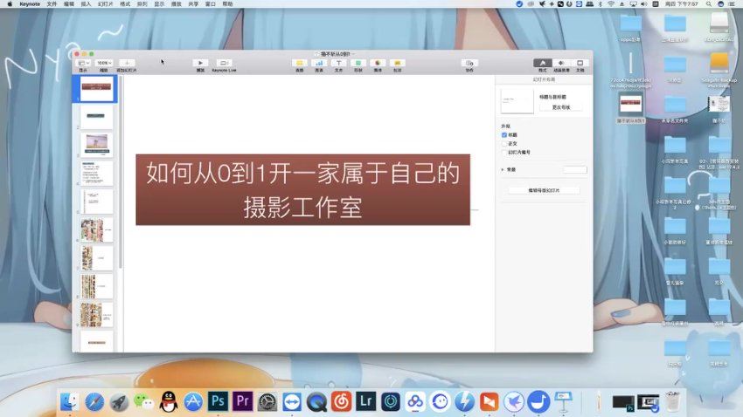743x417 pixels.
Task: Open the Apple menu
Action: point(10,3)
